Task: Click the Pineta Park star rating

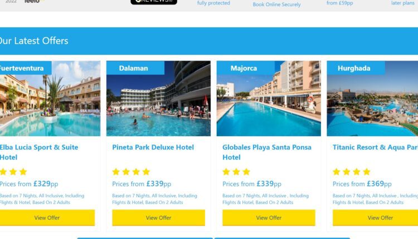Action: point(131,172)
